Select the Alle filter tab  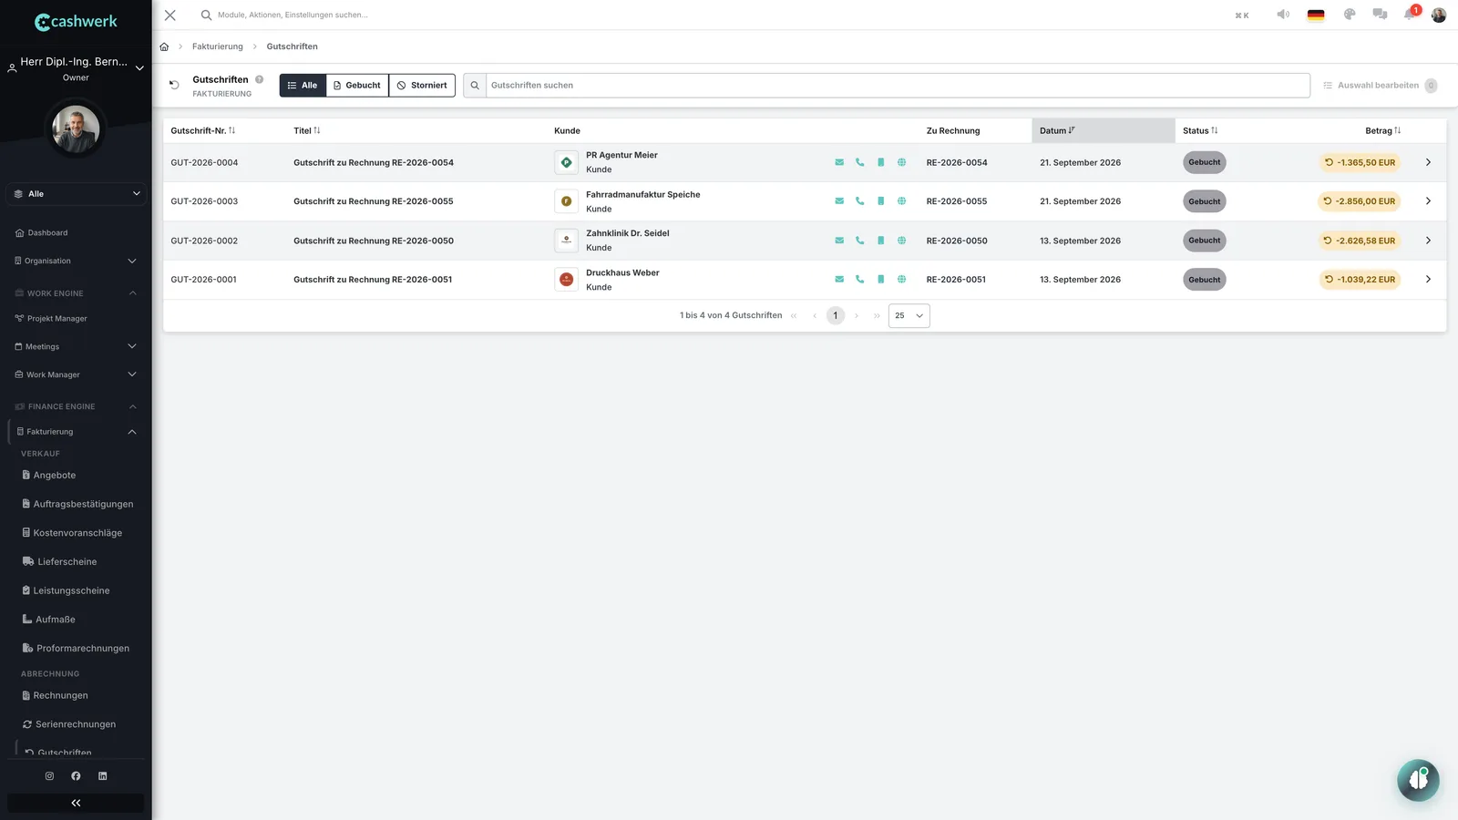(x=303, y=86)
